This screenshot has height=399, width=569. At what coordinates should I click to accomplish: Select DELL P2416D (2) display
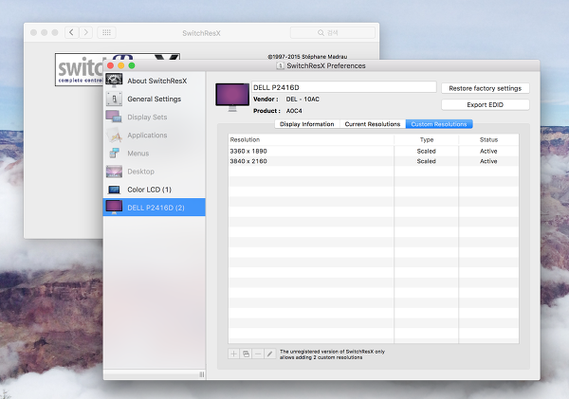(155, 208)
